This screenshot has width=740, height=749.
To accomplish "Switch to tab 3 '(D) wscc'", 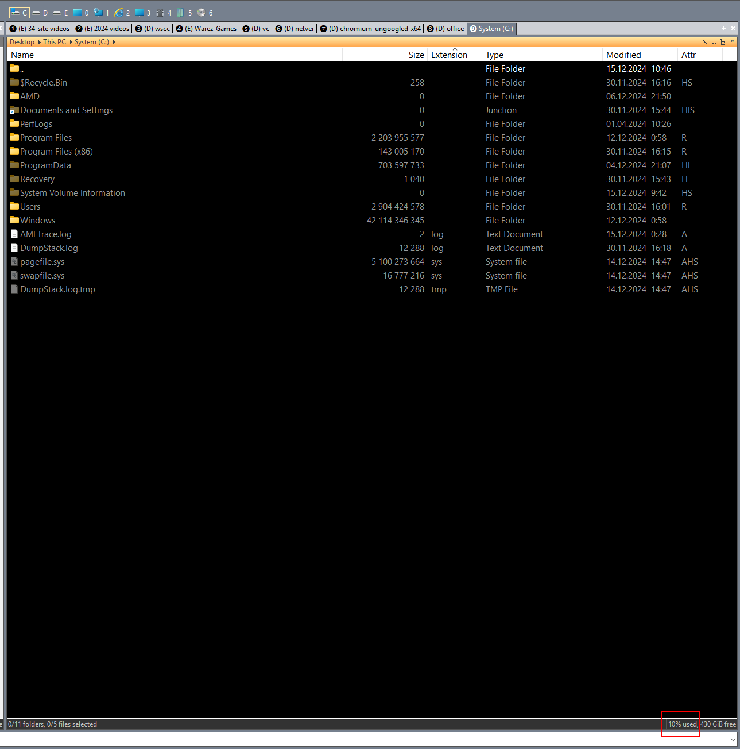I will [x=152, y=29].
